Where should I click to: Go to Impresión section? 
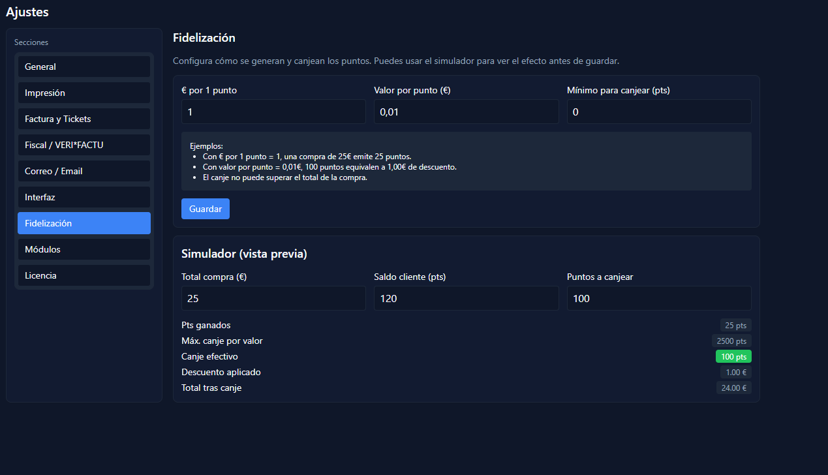(x=84, y=93)
